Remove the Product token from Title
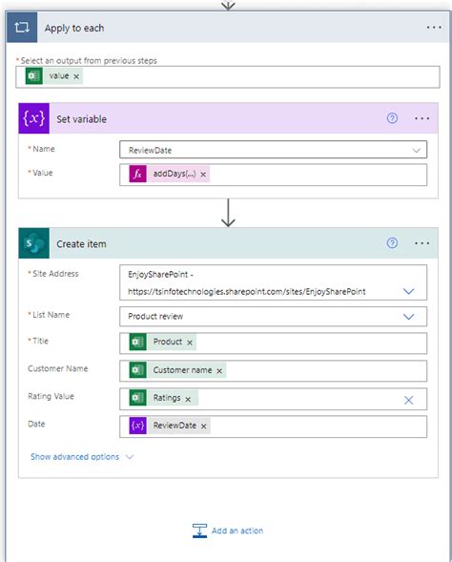Image resolution: width=452 pixels, height=562 pixels. coord(190,343)
